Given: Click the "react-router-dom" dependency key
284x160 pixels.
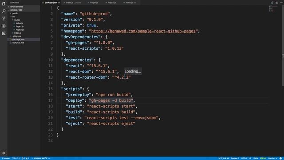Looking at the screenshot, I should coord(87,77).
